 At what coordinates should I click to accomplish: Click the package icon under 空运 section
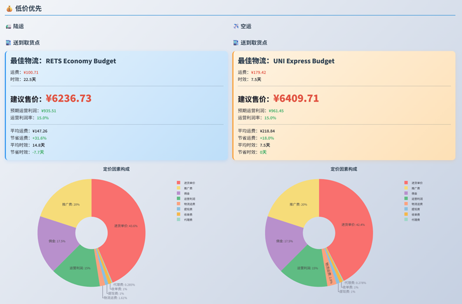tap(236, 43)
